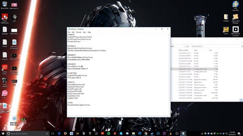This screenshot has height=136, width=243.
Task: Open the phil desktop image file
Action: (14, 18)
